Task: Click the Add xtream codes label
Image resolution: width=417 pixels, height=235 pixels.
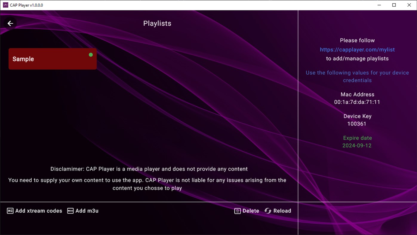Action: 38,211
